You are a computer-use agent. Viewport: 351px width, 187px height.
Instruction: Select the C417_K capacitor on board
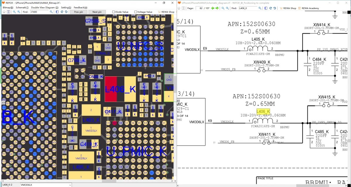click(113, 111)
